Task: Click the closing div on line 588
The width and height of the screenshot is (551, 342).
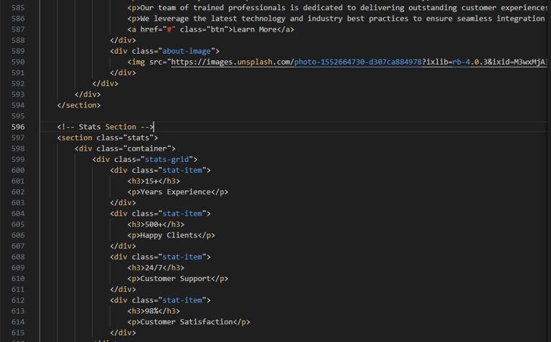Action: tap(123, 40)
